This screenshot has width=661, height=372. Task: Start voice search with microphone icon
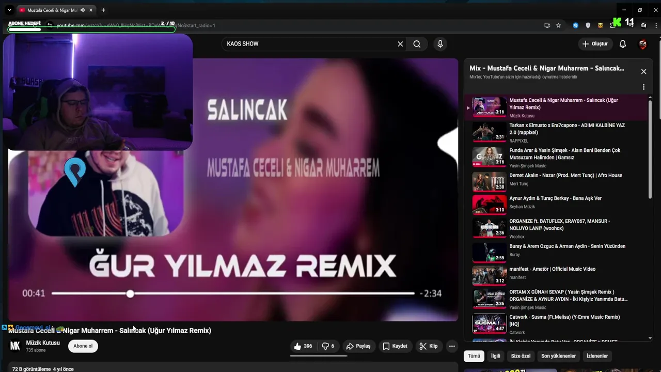pos(440,44)
